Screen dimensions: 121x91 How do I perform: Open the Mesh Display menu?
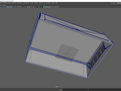pos(26,3)
